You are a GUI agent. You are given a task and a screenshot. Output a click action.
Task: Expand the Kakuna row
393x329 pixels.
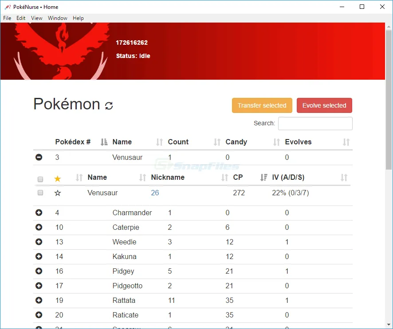tap(39, 256)
